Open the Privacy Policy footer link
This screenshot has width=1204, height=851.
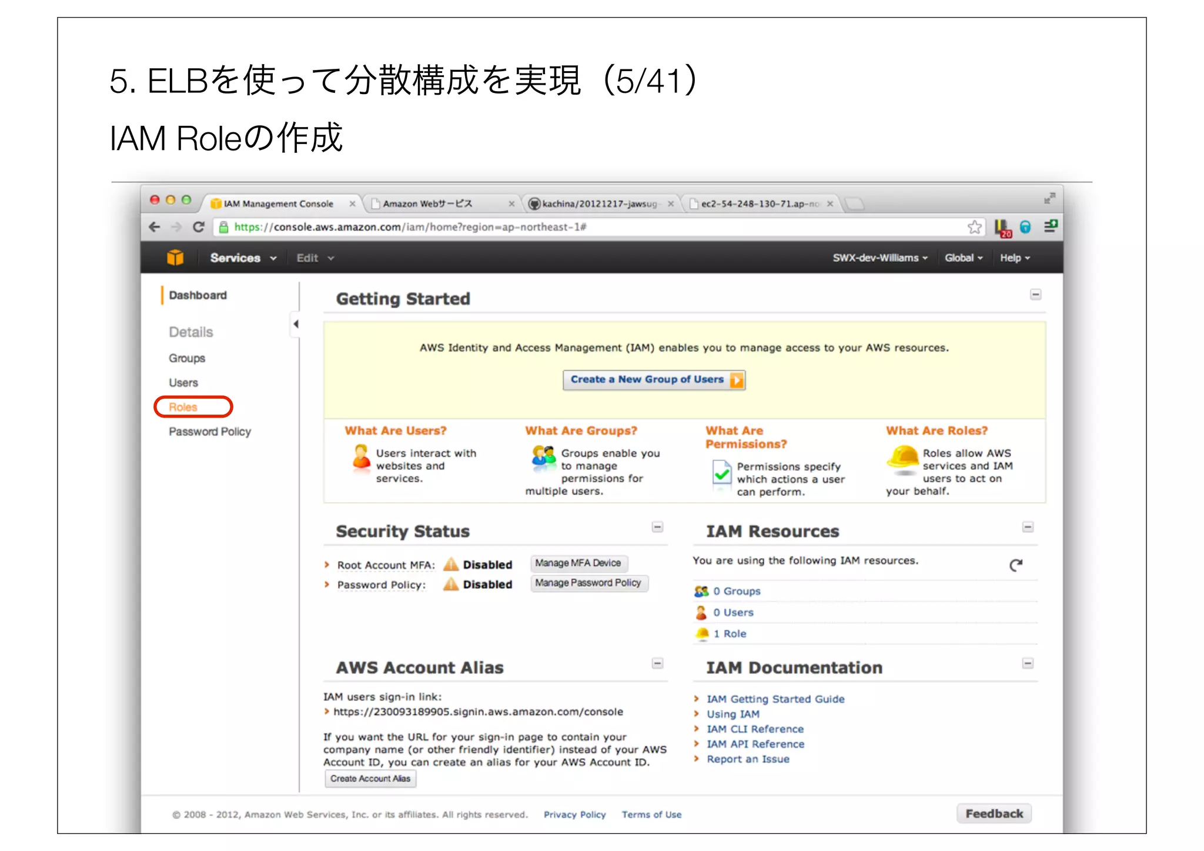point(574,815)
